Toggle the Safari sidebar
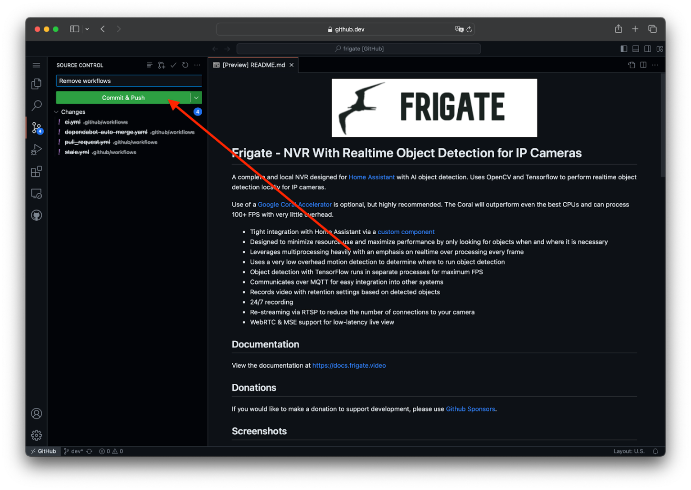This screenshot has width=691, height=490. coord(74,29)
